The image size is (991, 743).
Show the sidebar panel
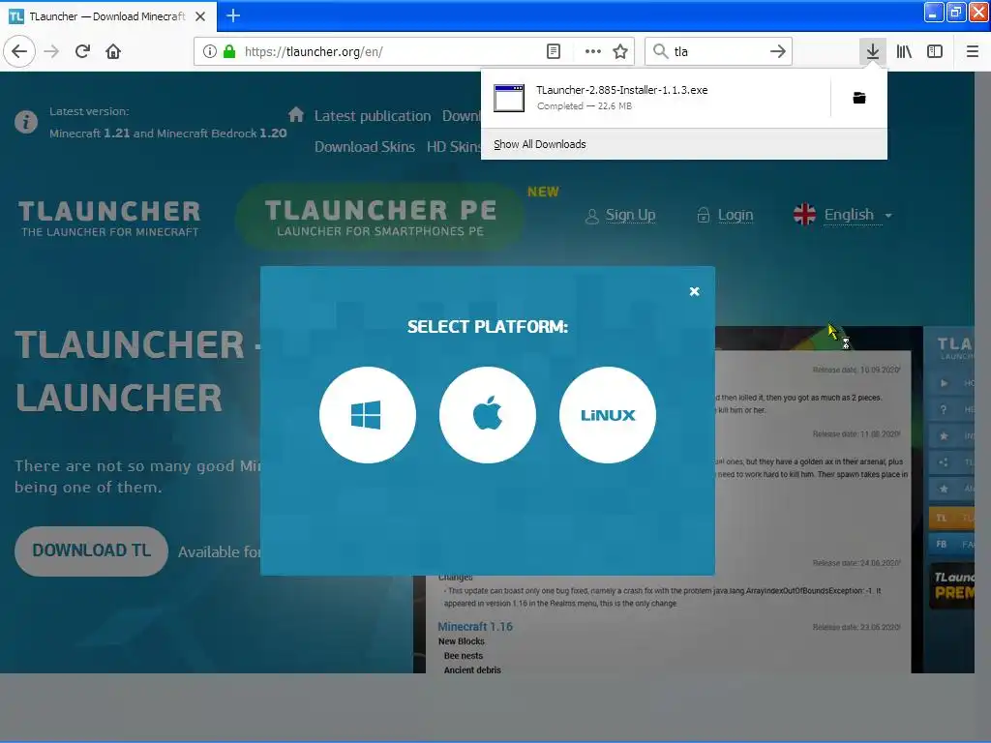click(935, 51)
